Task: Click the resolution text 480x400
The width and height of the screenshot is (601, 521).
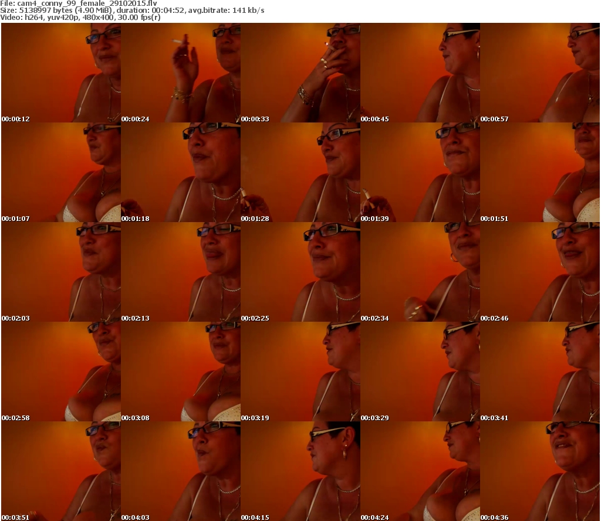Action: [x=98, y=17]
